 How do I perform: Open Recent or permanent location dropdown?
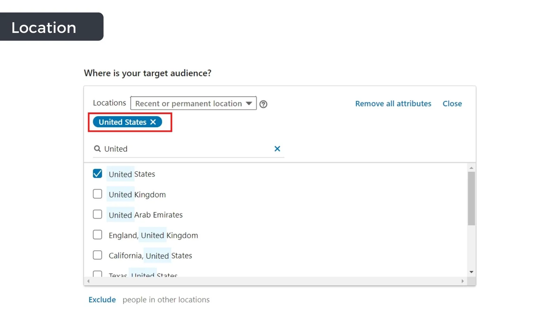194,103
